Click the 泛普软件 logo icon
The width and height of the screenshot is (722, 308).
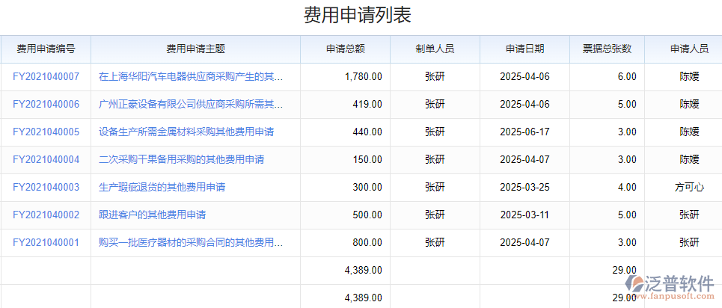coord(634,284)
